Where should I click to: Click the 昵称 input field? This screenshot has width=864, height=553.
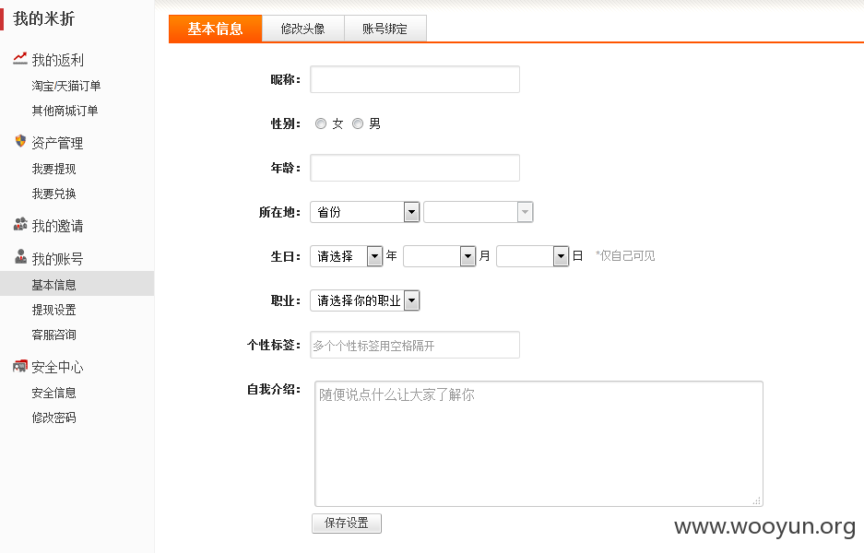coord(415,79)
